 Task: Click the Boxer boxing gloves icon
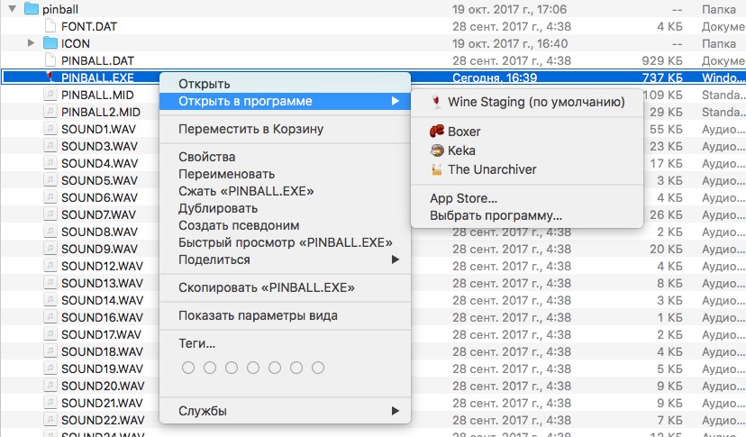tap(436, 131)
